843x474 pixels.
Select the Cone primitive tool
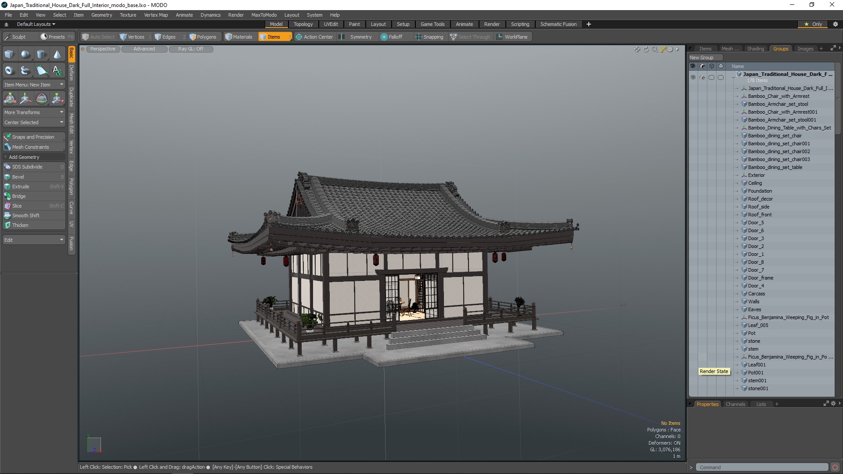click(57, 54)
